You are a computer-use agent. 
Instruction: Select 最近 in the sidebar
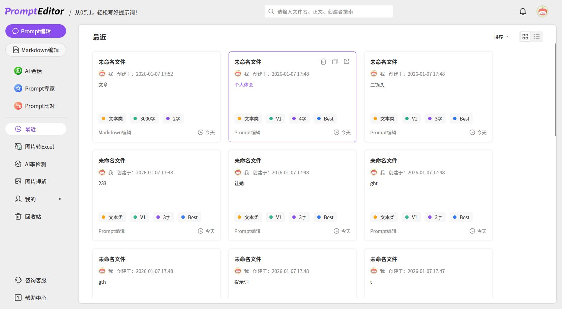click(x=36, y=129)
